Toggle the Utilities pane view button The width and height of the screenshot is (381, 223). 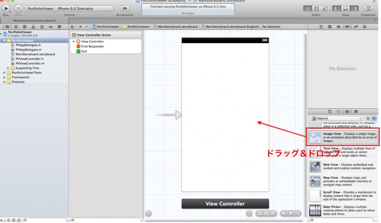pyautogui.click(x=354, y=9)
